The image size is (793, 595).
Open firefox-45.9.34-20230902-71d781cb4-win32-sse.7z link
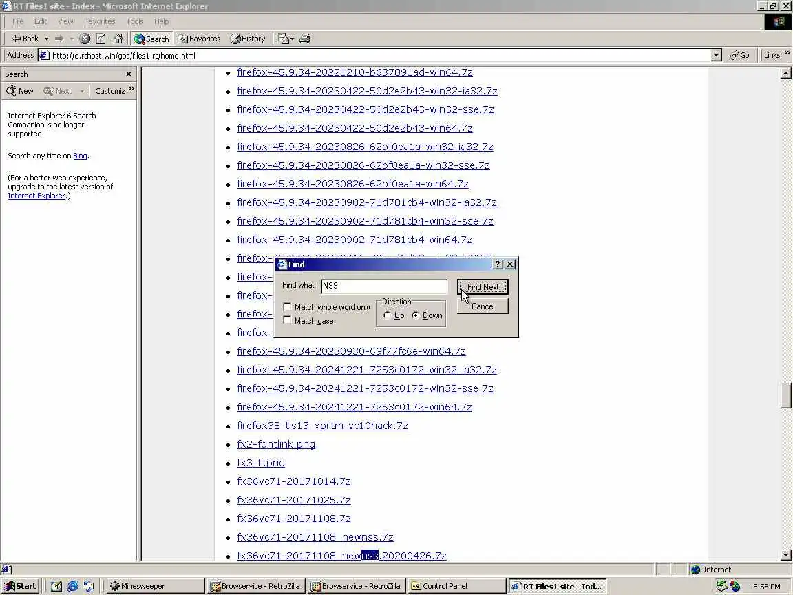click(x=365, y=221)
